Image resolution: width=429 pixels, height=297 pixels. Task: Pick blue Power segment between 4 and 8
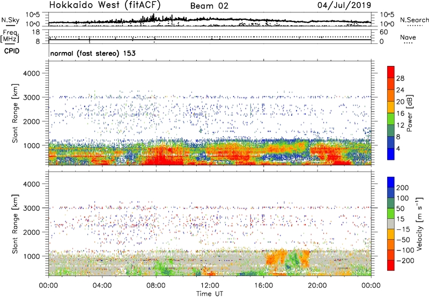pos(391,142)
